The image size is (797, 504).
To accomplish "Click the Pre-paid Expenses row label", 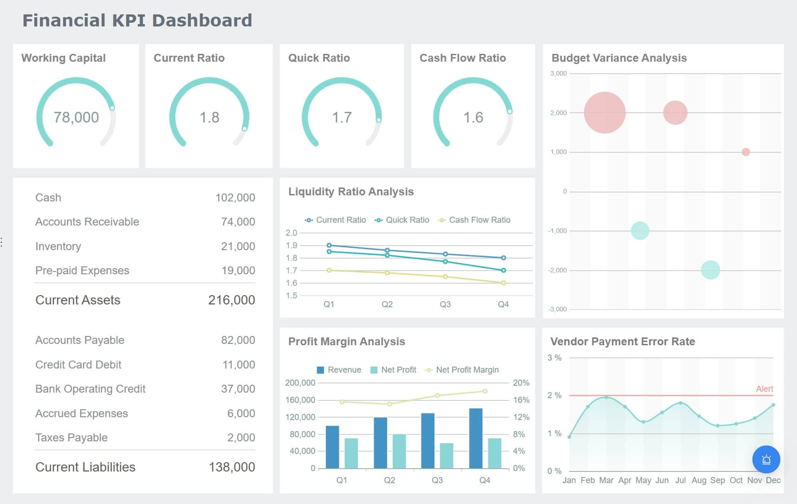I will (82, 271).
